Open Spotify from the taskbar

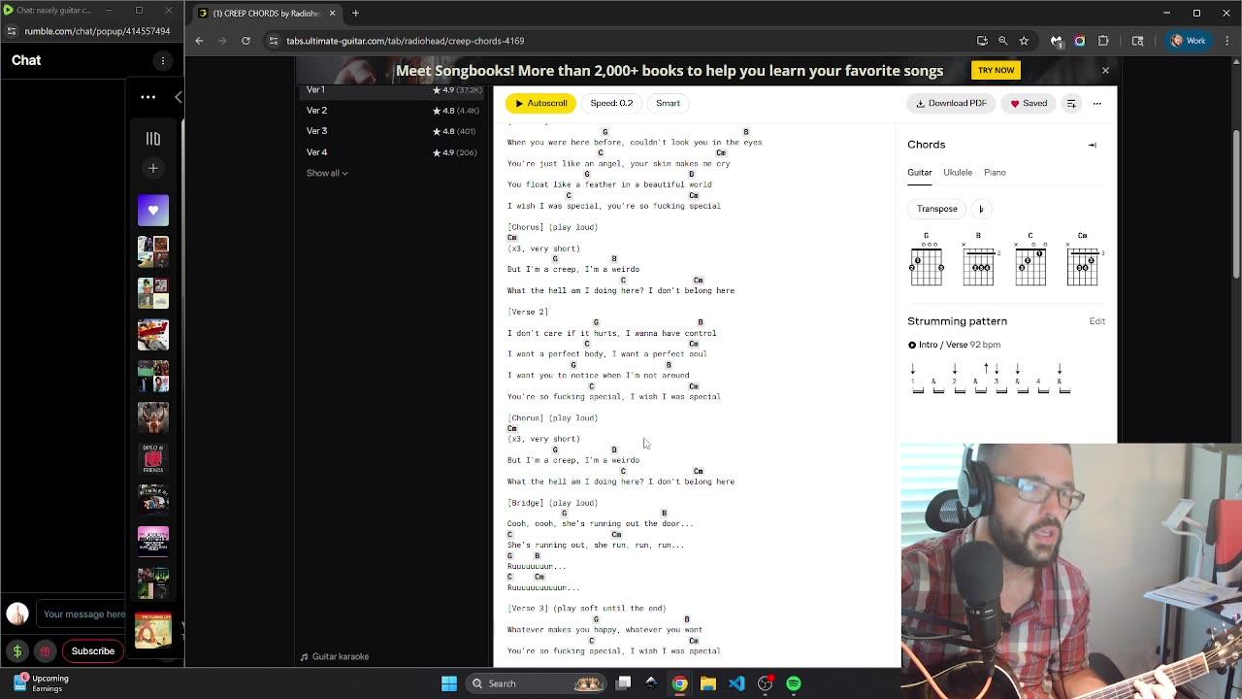click(794, 683)
